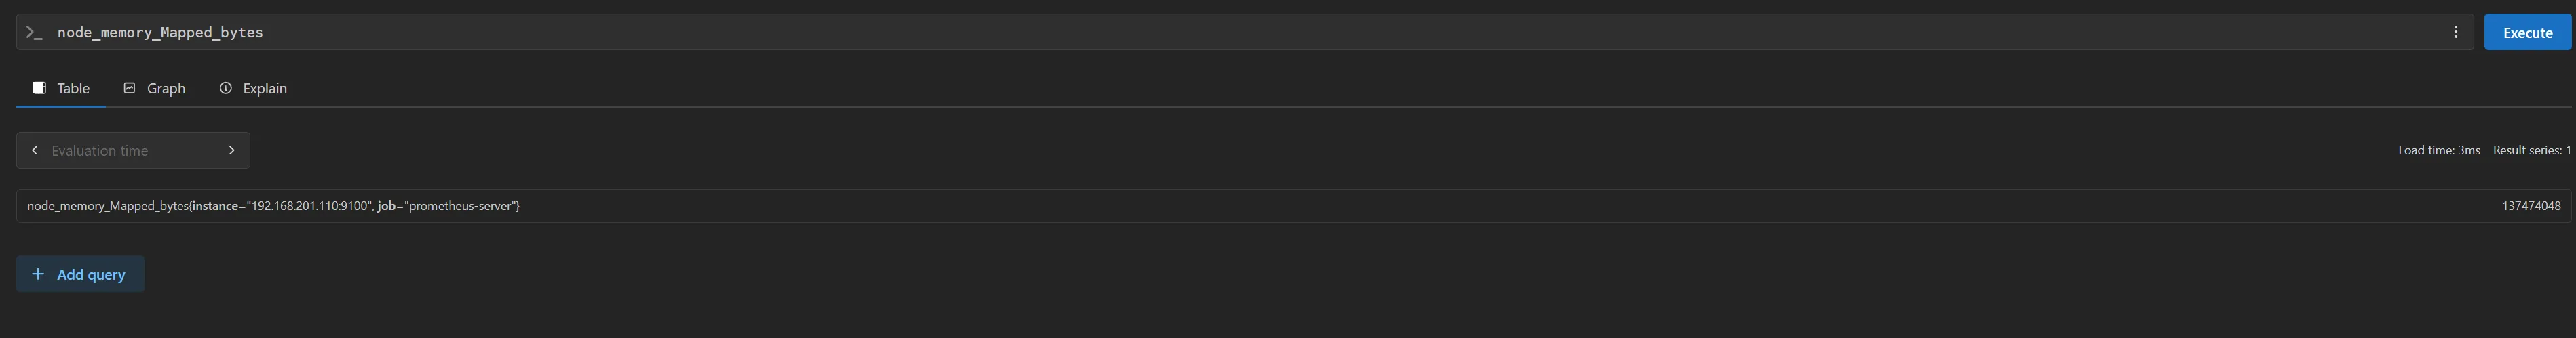This screenshot has height=338, width=2576.
Task: Open the three-dot query options menu
Action: point(2455,33)
